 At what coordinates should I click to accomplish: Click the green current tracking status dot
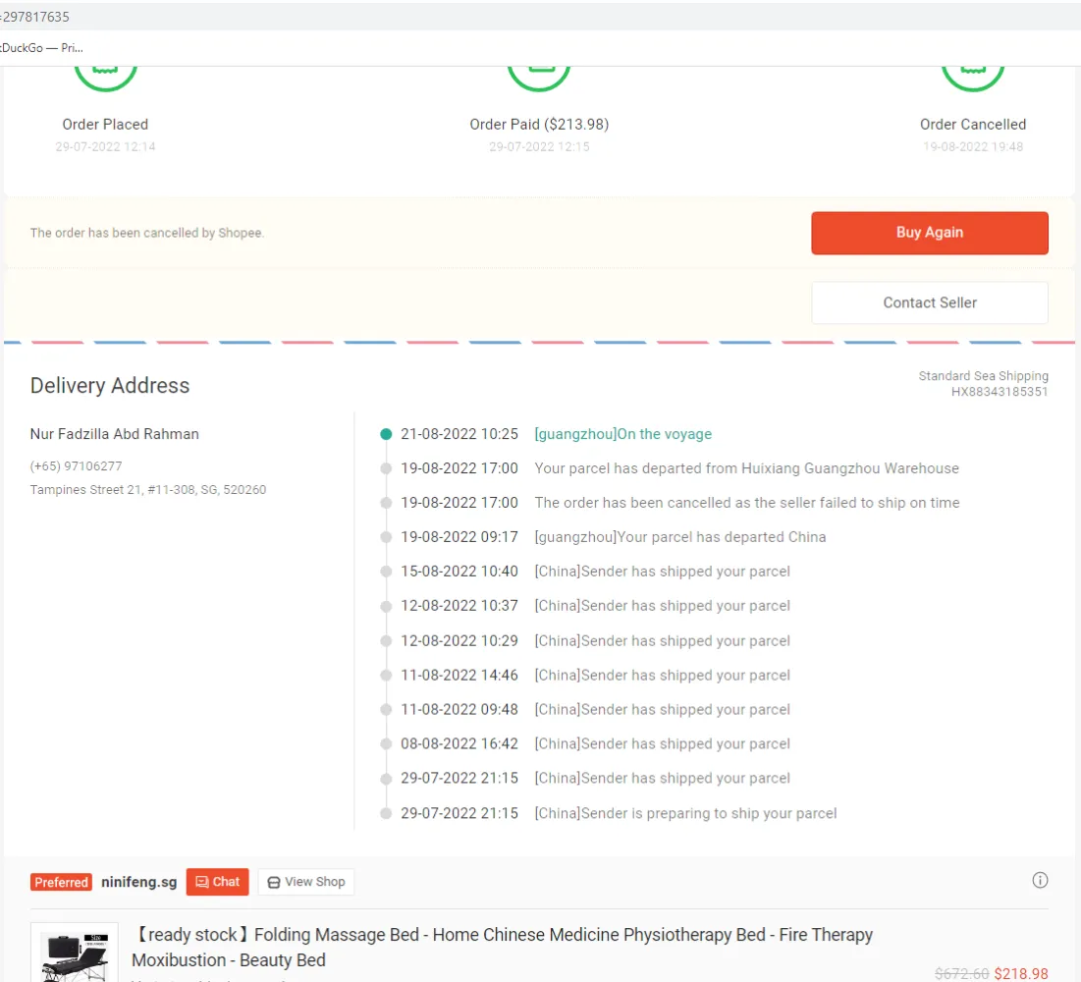coord(386,434)
